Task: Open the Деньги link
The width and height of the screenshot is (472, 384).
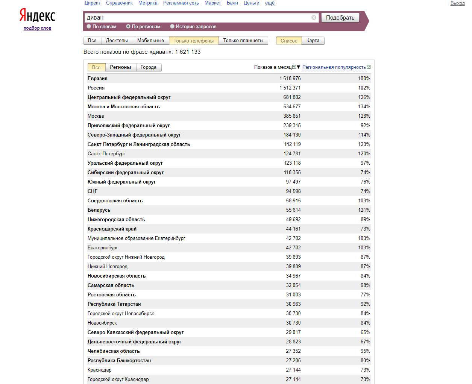Action: [252, 3]
